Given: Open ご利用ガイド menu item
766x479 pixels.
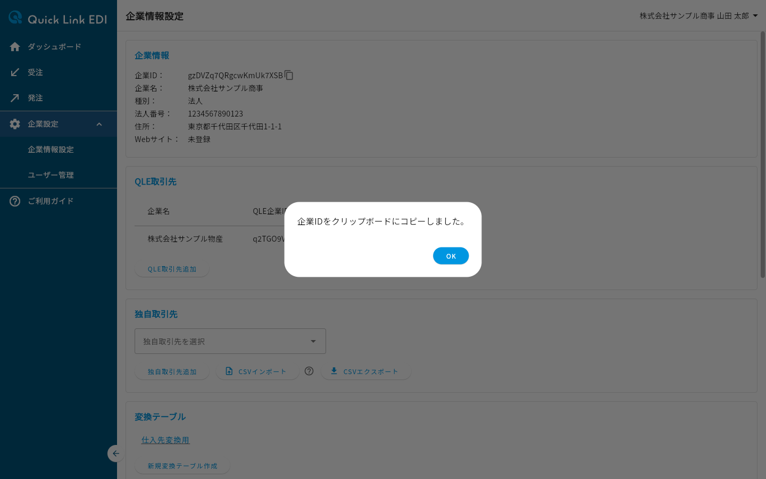Looking at the screenshot, I should click(59, 201).
